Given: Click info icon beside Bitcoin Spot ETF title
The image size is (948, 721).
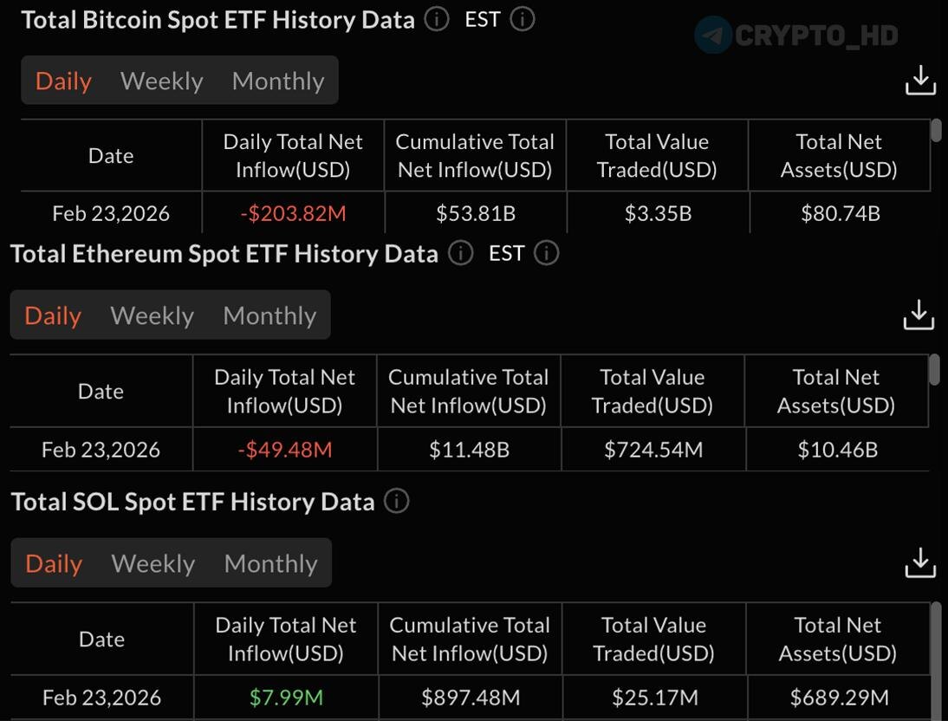Looking at the screenshot, I should pos(437,19).
